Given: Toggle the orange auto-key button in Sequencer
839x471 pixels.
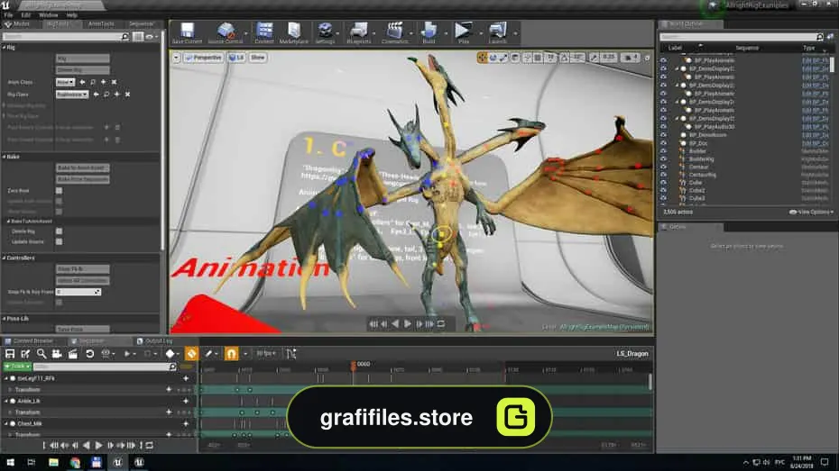Looking at the screenshot, I should (191, 354).
